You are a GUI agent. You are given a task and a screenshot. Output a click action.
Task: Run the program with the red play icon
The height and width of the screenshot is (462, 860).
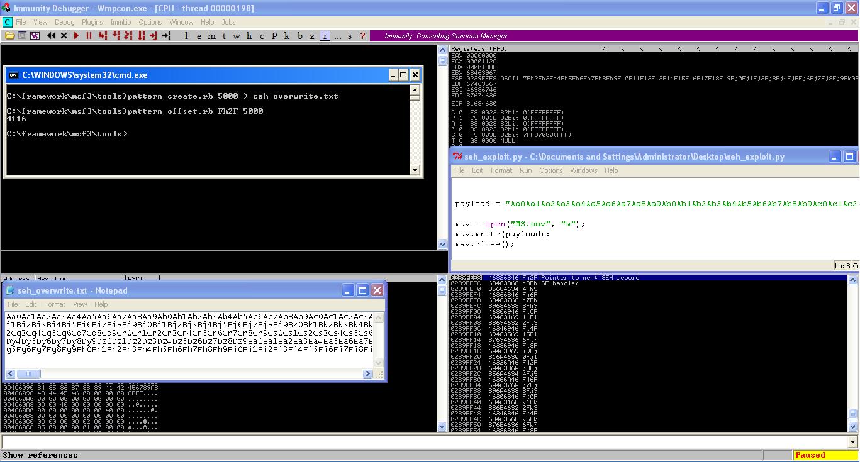(x=76, y=36)
